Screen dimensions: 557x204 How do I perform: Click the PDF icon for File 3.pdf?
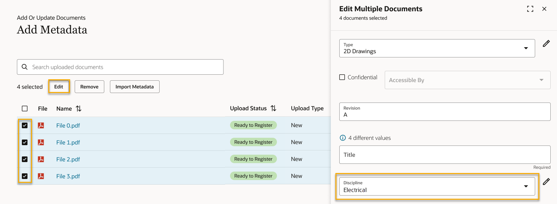41,176
